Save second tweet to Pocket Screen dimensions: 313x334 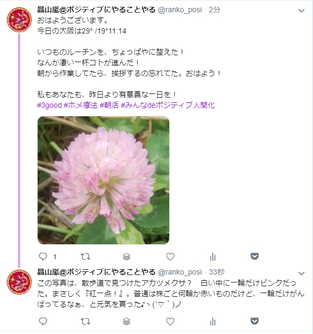[255, 321]
